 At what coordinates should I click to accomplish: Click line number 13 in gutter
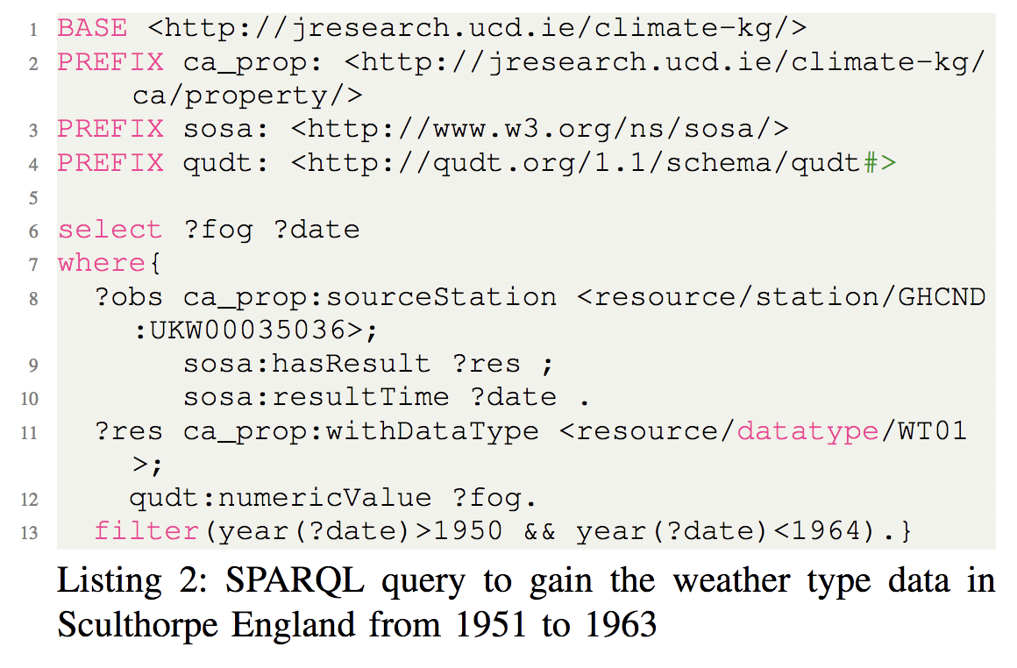33,532
